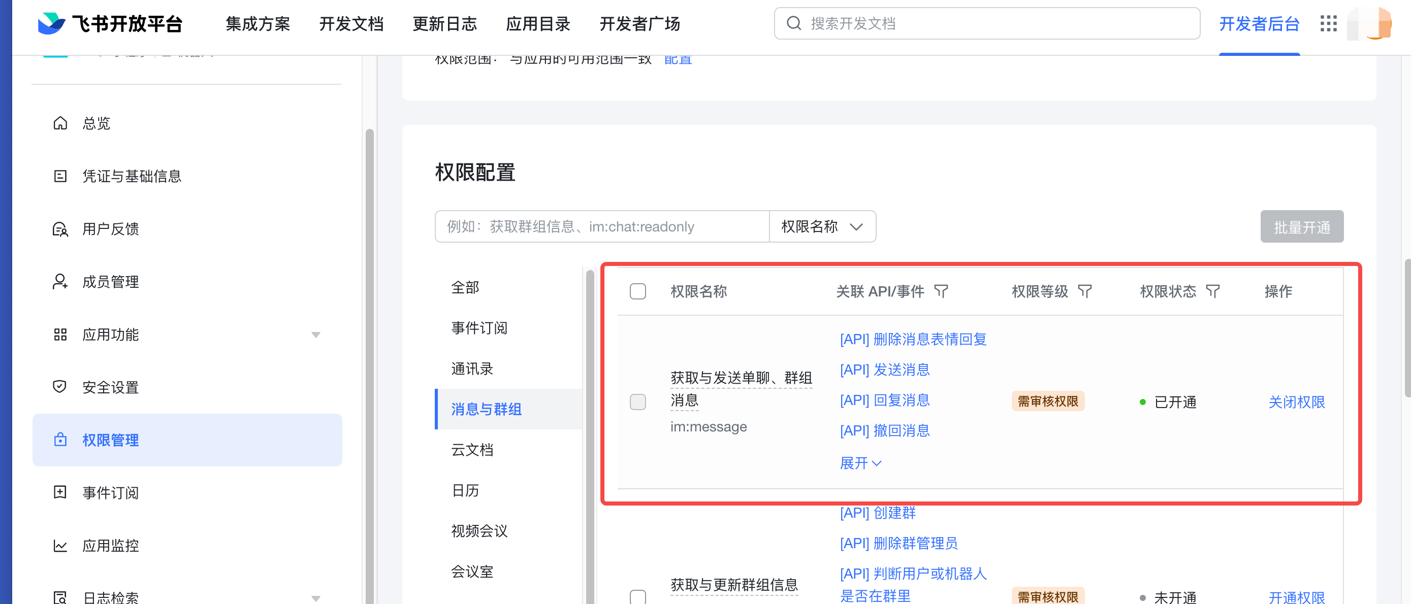Select the 视频会议 permission category
This screenshot has height=604, width=1411.
click(x=508, y=530)
